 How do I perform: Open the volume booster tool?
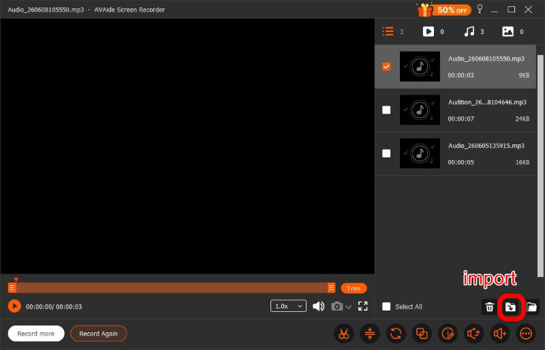tap(500, 334)
